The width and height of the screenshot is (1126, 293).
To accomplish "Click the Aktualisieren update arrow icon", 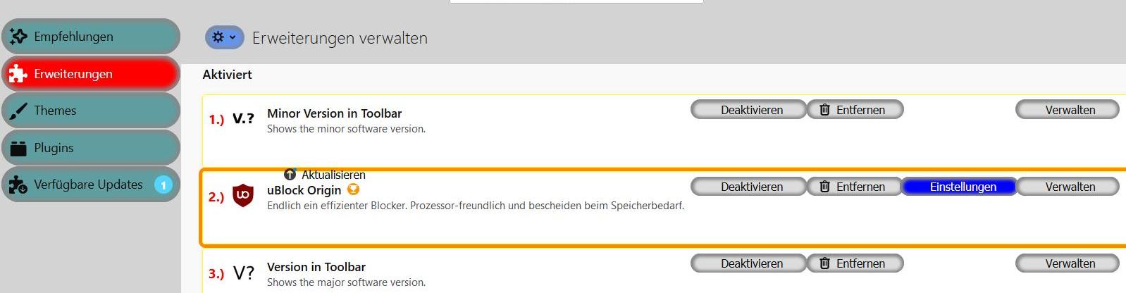I will coord(290,174).
